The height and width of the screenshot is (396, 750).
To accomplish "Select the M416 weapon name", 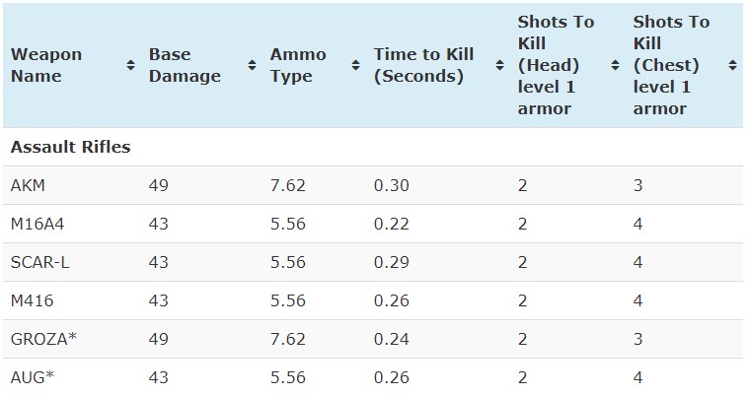I will 32,300.
